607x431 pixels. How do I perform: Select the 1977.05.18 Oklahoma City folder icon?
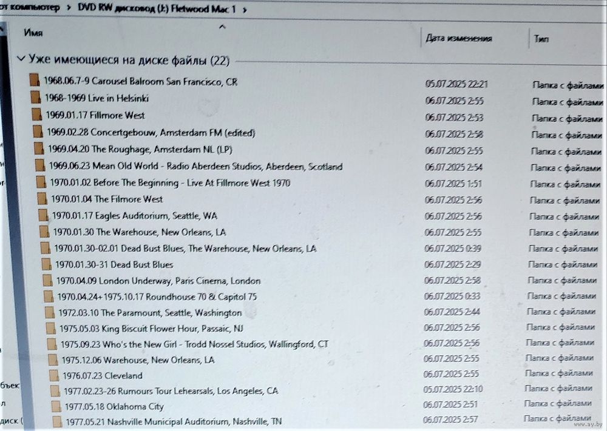click(56, 406)
